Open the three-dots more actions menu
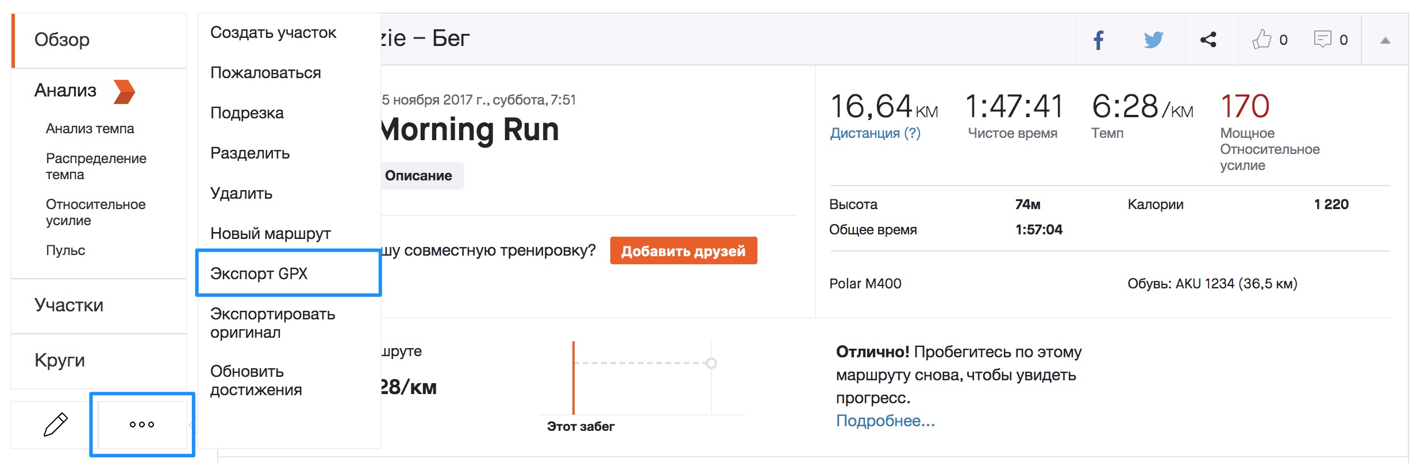Image resolution: width=1424 pixels, height=463 pixels. (x=142, y=425)
